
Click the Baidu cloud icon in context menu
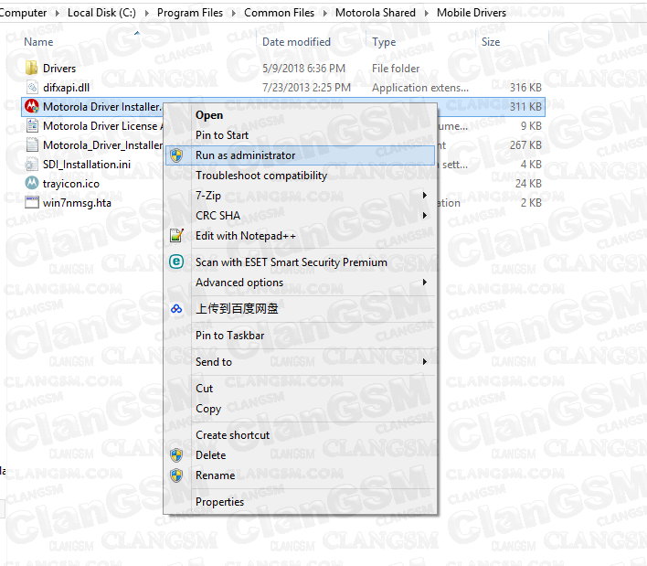click(176, 309)
